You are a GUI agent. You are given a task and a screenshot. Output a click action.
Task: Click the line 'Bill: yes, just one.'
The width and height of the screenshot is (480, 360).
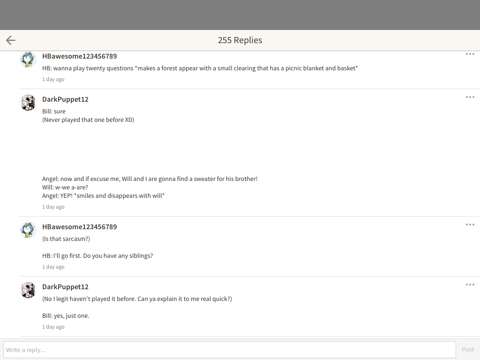66,315
